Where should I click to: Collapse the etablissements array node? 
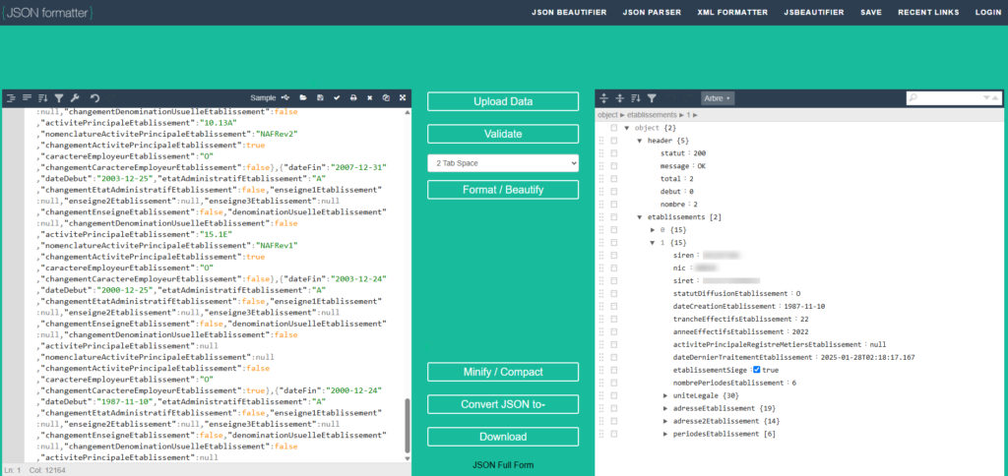pyautogui.click(x=640, y=217)
